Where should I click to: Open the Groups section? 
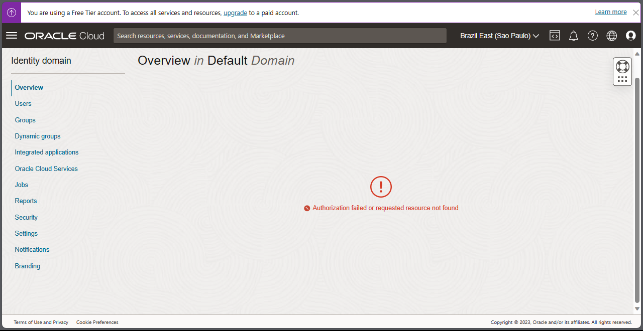(25, 120)
